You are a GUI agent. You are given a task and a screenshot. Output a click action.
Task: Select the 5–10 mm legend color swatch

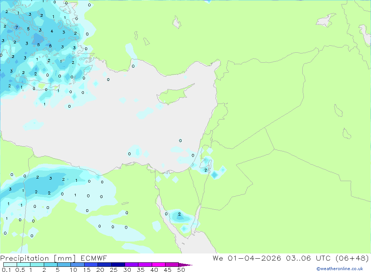pyautogui.click(x=64, y=265)
